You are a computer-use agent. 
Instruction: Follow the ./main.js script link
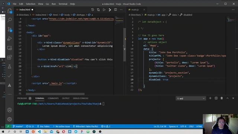55,83
